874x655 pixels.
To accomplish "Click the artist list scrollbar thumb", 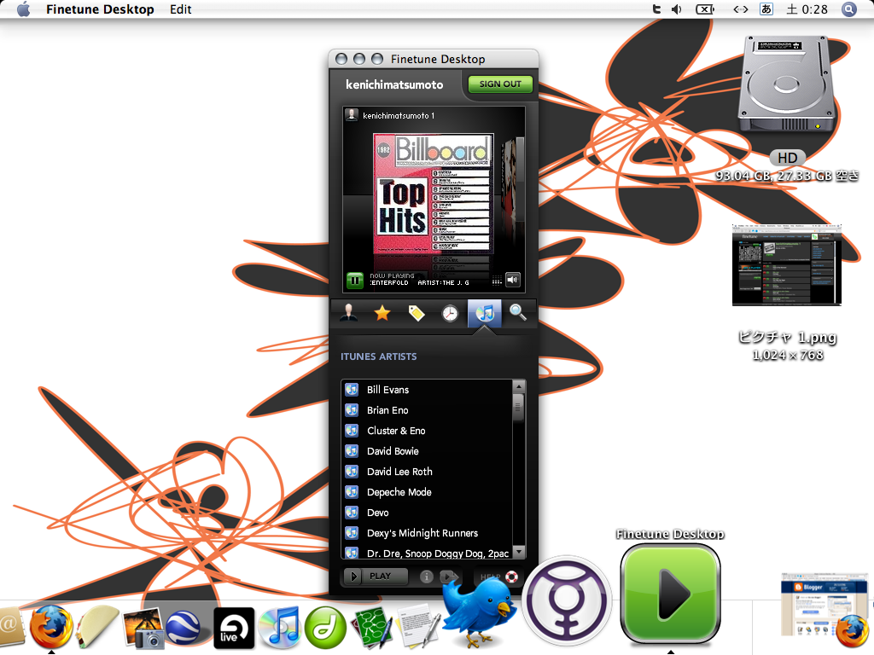I will [x=518, y=407].
